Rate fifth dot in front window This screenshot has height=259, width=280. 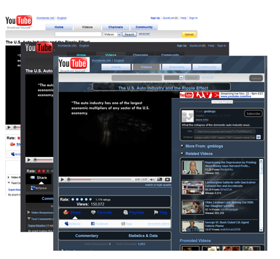pos(91,199)
